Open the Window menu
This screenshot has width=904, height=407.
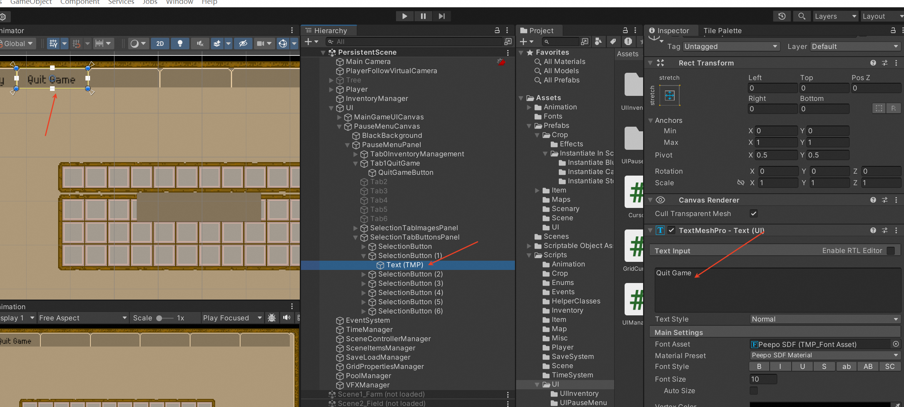tap(179, 2)
